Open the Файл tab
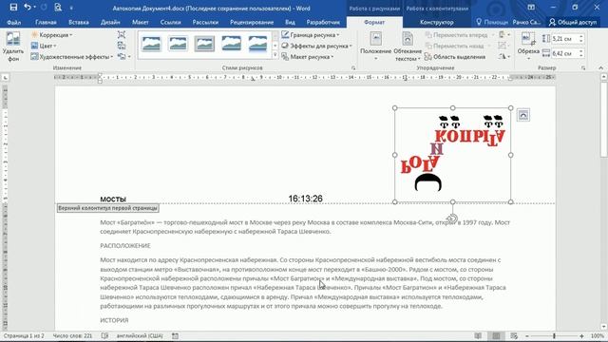Viewport: 608px width, 342px height. (13, 22)
